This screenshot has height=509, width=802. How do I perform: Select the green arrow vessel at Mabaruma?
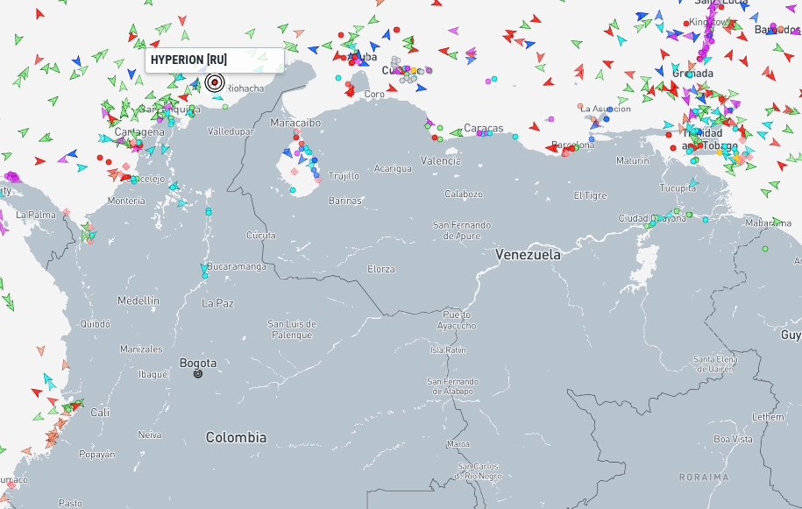[777, 222]
